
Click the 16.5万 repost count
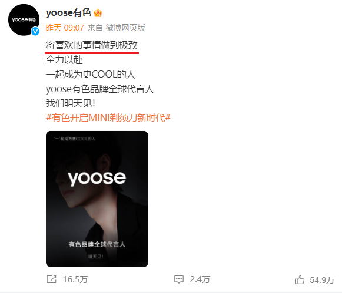coord(75,279)
